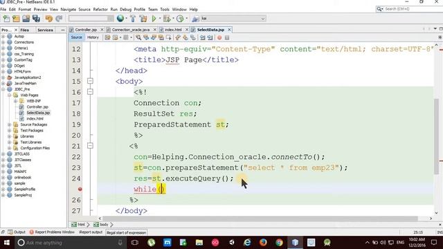443x249 pixels.
Task: Open the Navigate menu
Action: tap(68, 9)
